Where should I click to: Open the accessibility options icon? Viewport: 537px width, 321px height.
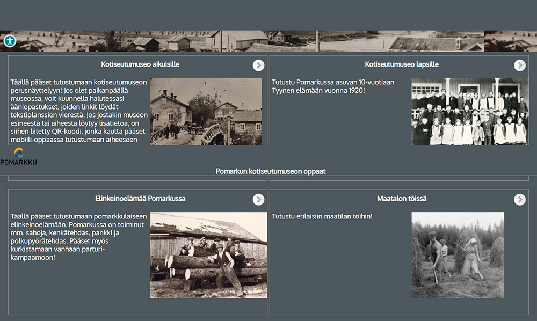pyautogui.click(x=10, y=41)
